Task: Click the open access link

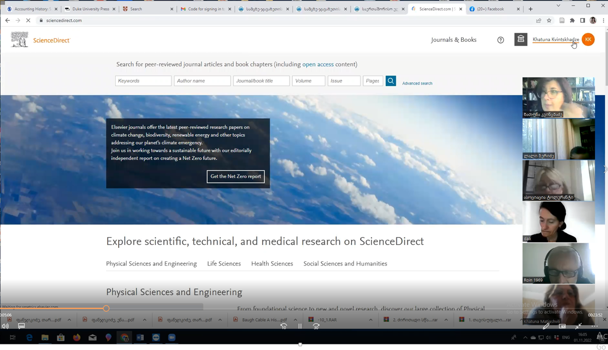Action: (318, 64)
